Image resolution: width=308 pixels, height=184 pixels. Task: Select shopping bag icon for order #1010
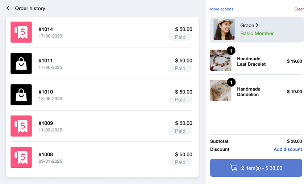coord(21,95)
